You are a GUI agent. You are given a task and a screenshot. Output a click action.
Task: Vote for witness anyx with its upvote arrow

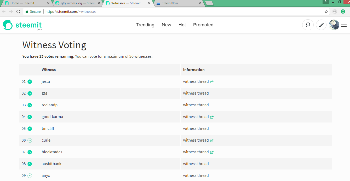pos(30,176)
